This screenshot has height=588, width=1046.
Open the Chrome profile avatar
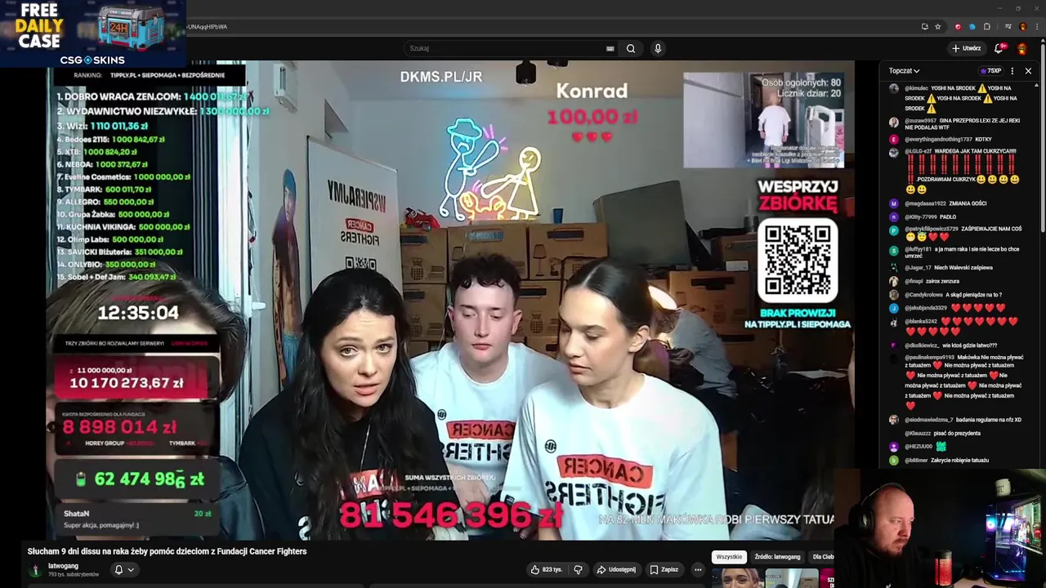coord(1021,26)
